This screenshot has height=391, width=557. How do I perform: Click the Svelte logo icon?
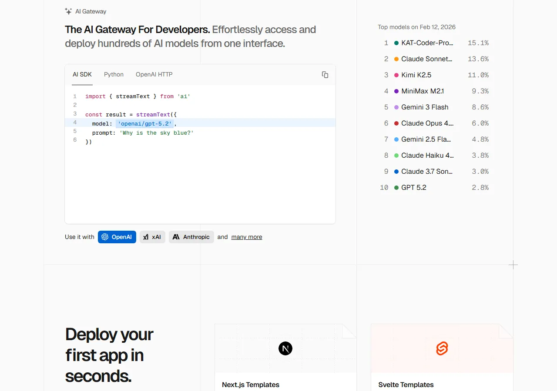click(442, 348)
